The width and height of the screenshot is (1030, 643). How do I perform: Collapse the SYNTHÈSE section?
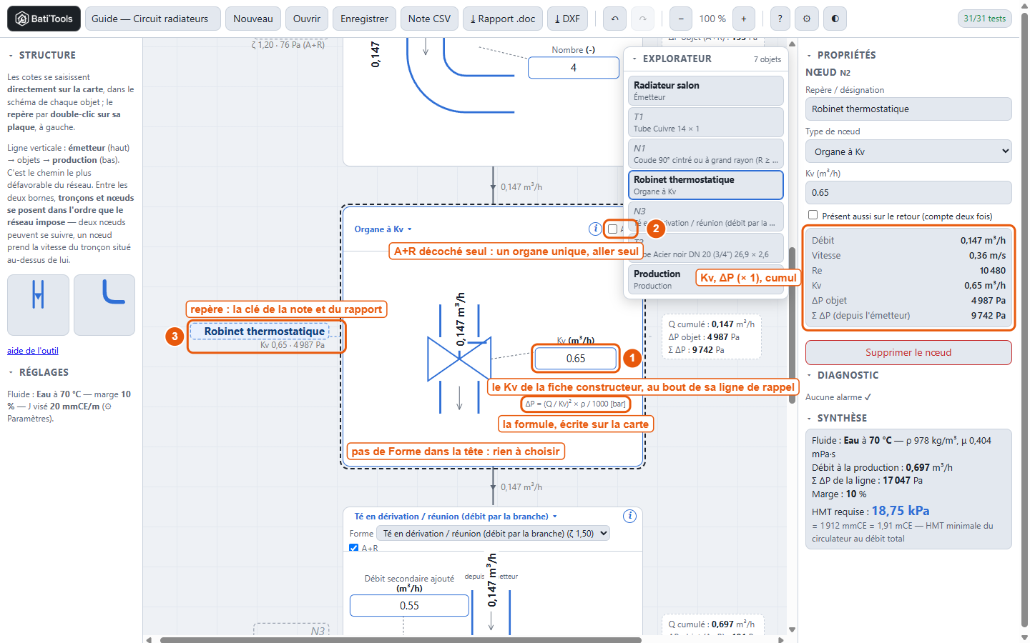click(836, 418)
